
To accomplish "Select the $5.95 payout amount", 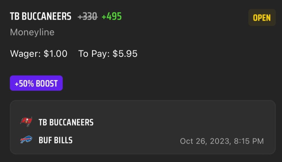I will pos(125,54).
